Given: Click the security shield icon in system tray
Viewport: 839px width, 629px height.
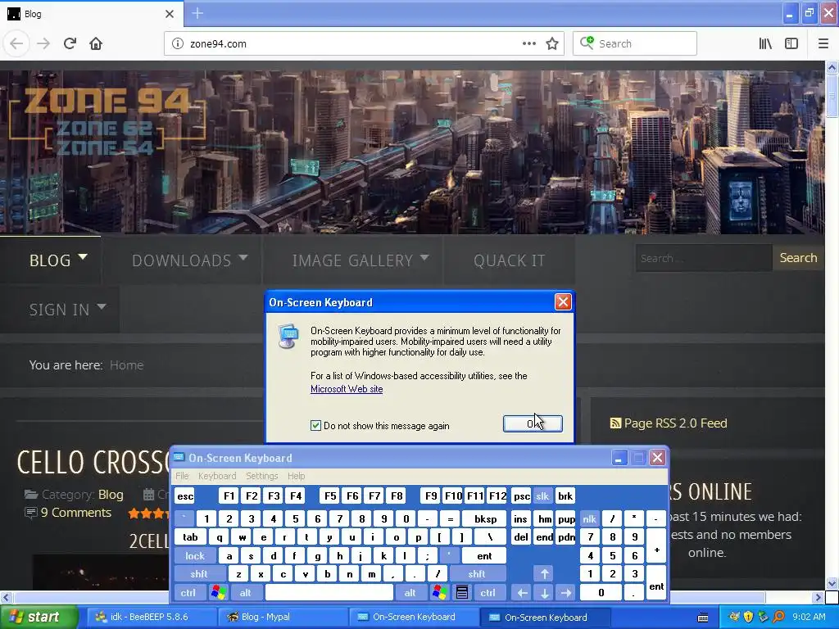Looking at the screenshot, I should point(748,618).
